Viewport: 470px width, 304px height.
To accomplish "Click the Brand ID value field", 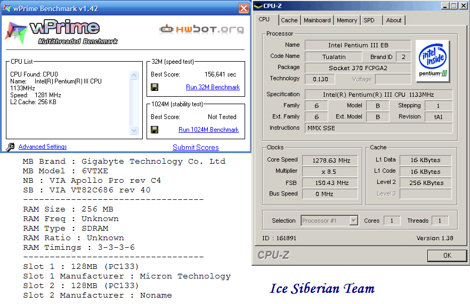I will (403, 57).
